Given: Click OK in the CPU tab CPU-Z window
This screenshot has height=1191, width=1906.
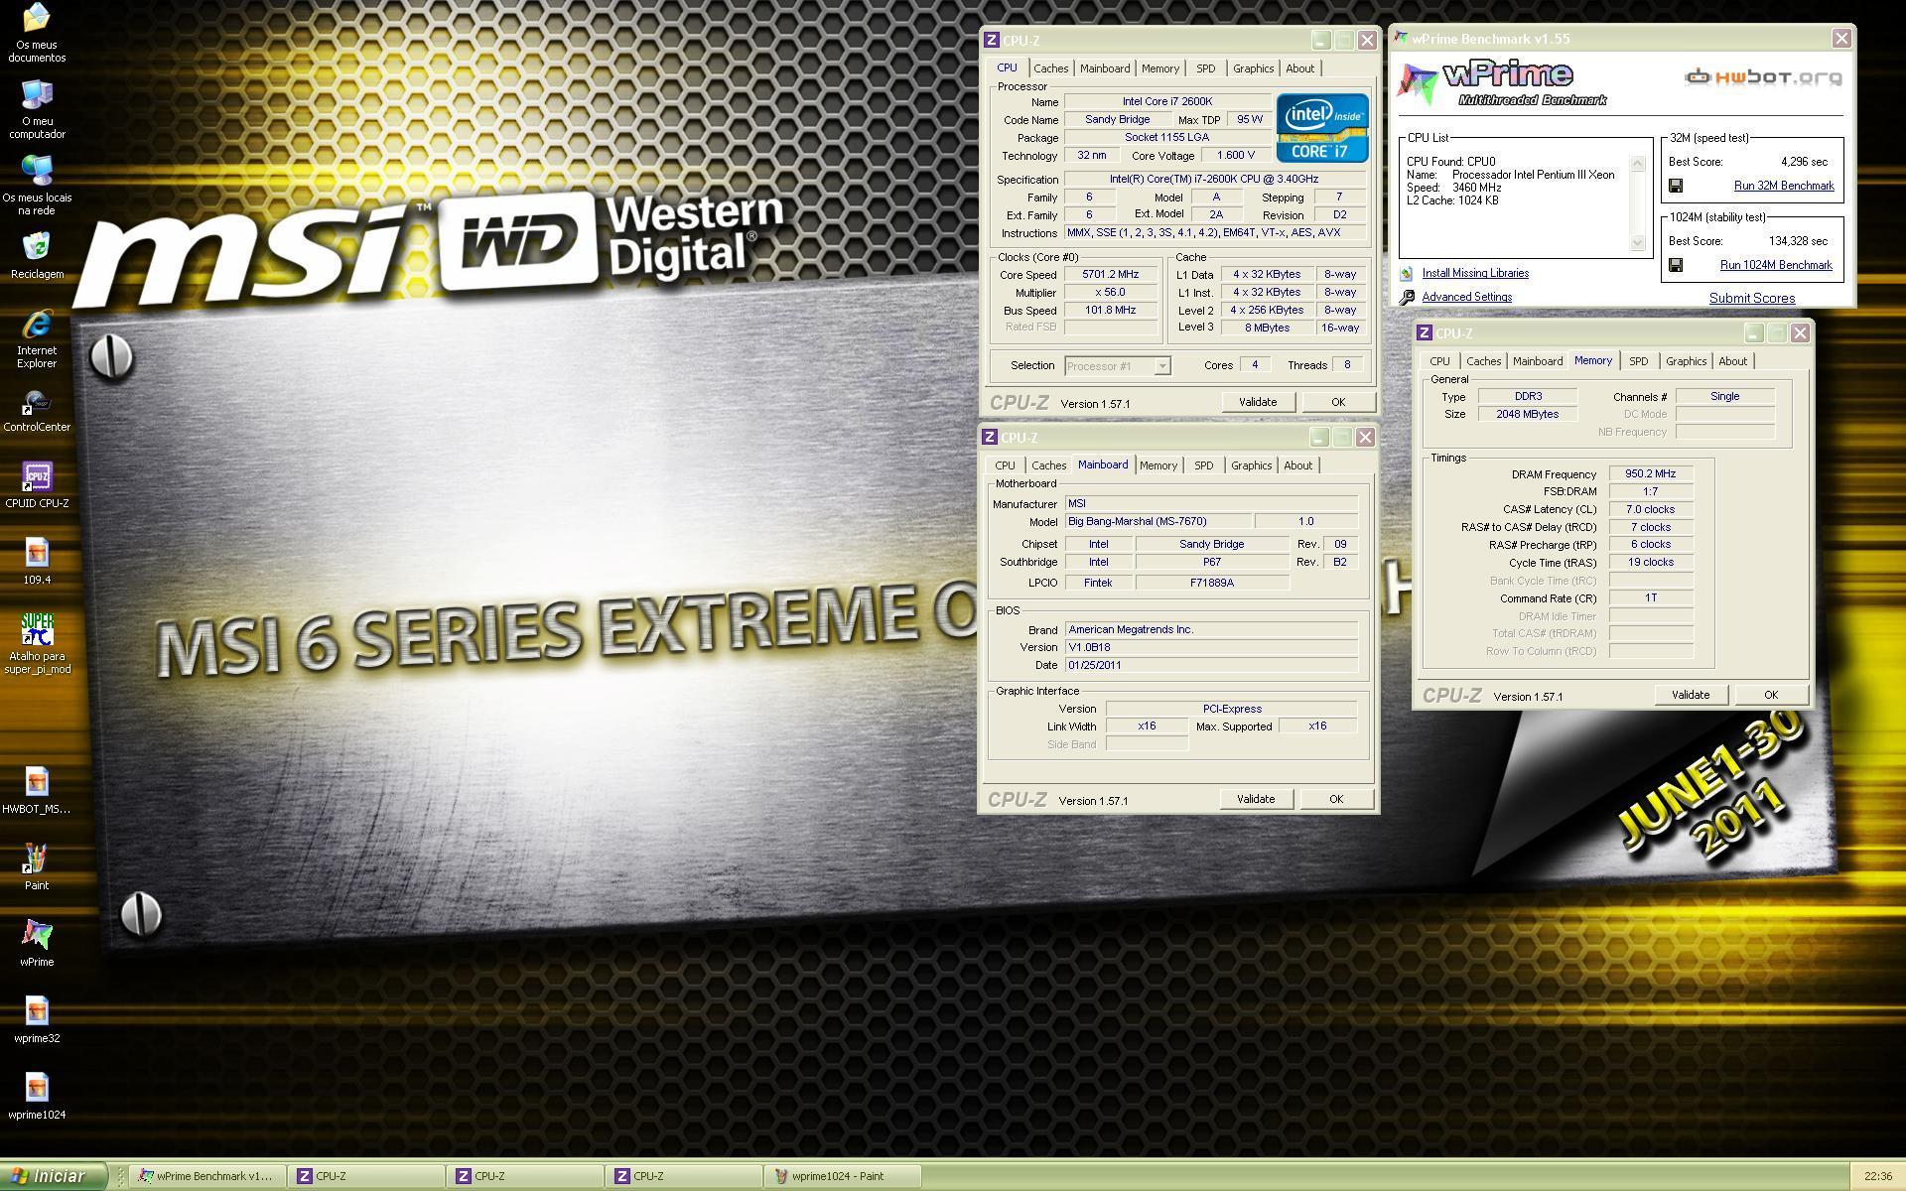Looking at the screenshot, I should [1338, 402].
